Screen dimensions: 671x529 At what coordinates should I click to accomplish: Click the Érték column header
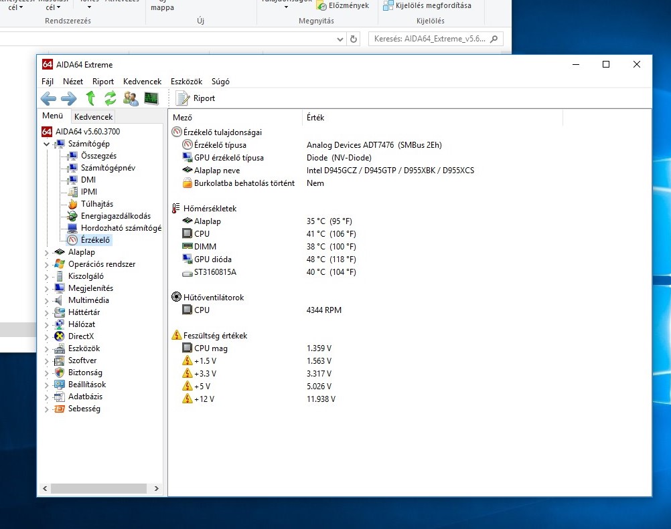tap(433, 118)
